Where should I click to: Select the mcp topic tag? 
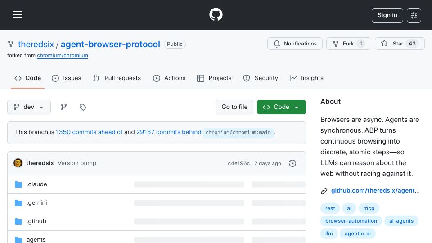[369, 208]
